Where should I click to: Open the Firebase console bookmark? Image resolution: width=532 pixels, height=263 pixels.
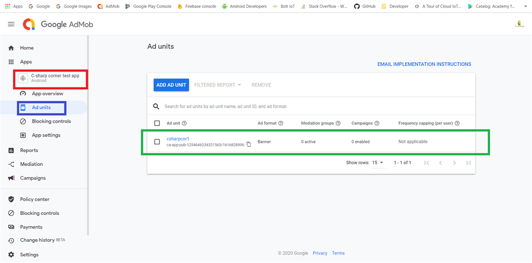point(197,6)
